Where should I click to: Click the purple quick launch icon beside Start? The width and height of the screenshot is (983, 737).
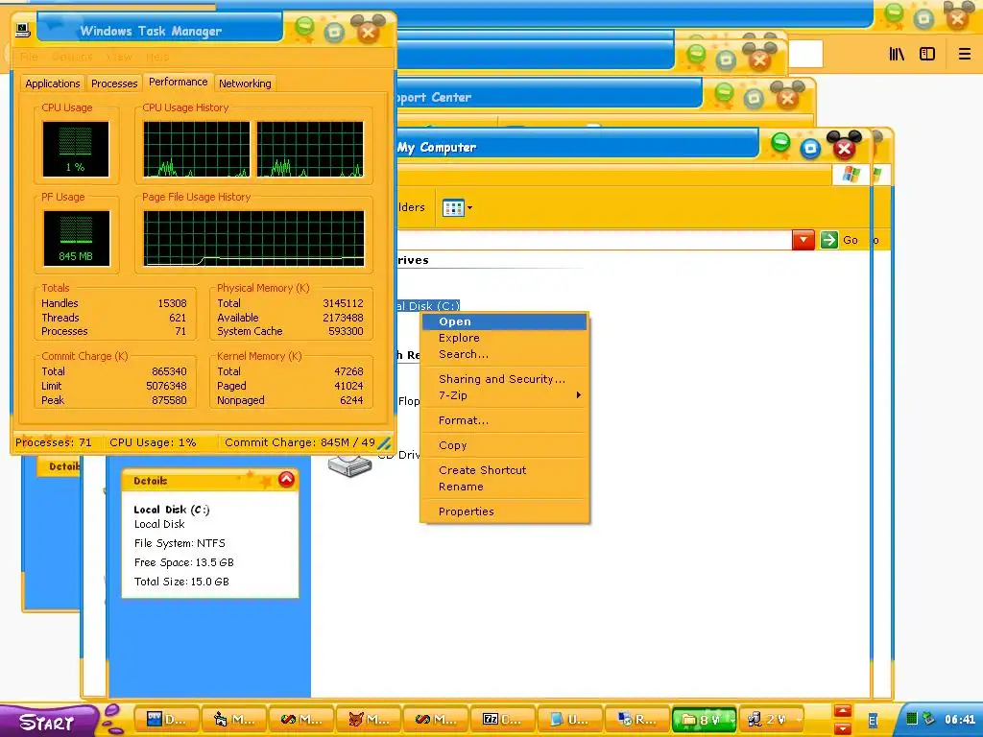click(112, 718)
